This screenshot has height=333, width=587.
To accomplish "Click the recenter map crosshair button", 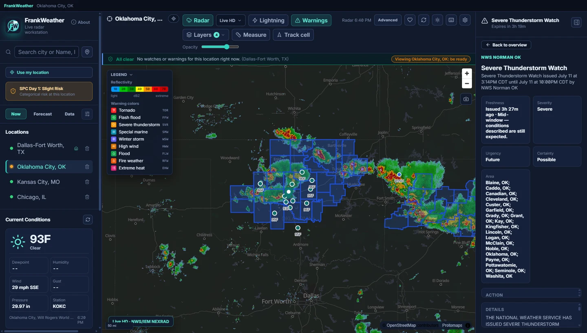I will point(174,19).
